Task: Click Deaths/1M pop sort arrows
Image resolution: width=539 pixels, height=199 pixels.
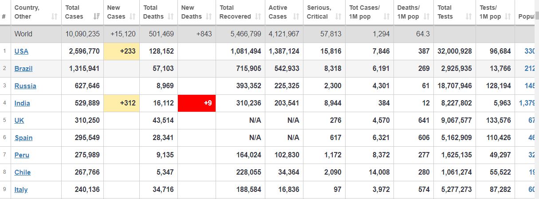Action: 426,17
